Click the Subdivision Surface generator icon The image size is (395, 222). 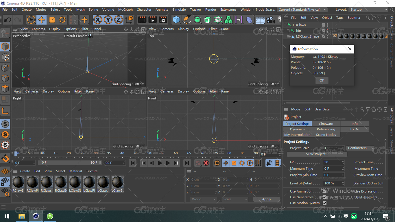tap(197, 20)
